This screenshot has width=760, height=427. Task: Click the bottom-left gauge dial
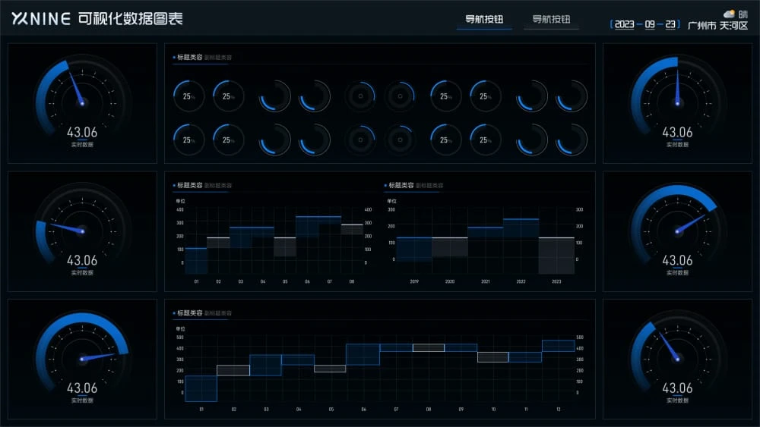[x=82, y=358]
